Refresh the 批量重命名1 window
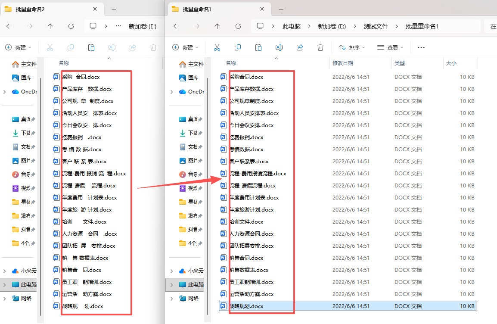Image resolution: width=497 pixels, height=324 pixels. (x=238, y=26)
